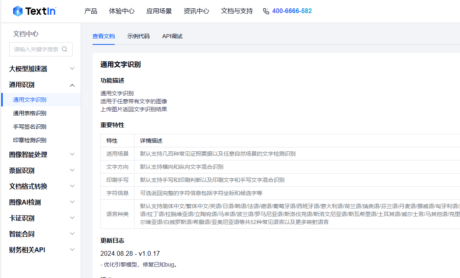This screenshot has height=278, width=460.
Task: Switch to the API调试 tab
Action: pyautogui.click(x=172, y=36)
